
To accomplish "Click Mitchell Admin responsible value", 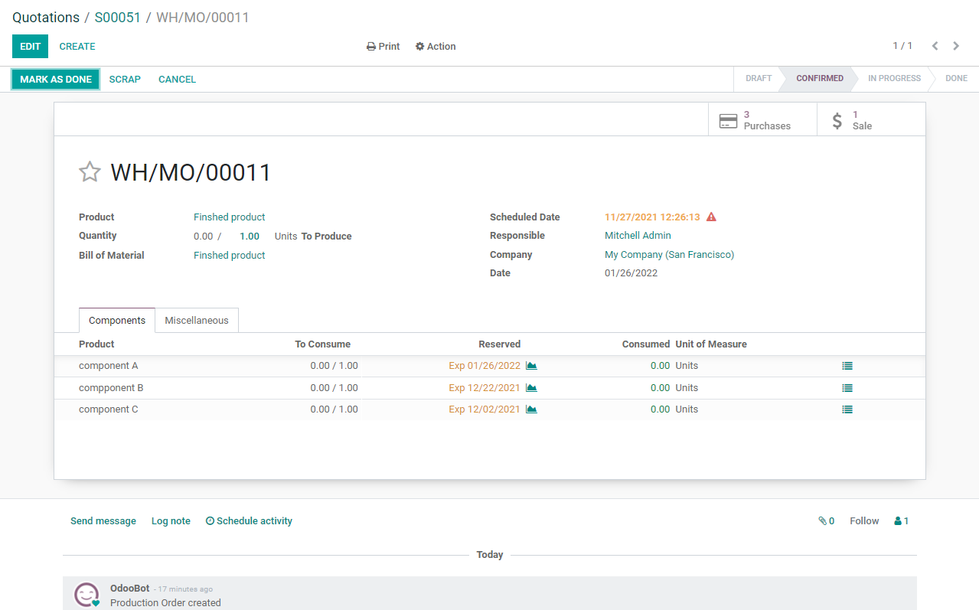I will [638, 236].
